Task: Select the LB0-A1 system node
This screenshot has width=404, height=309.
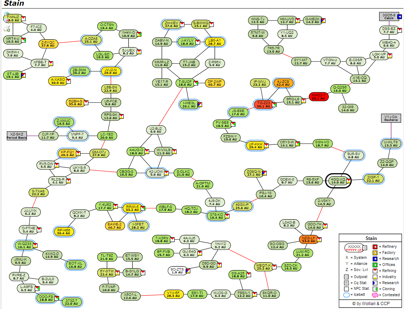Action: coord(214,42)
